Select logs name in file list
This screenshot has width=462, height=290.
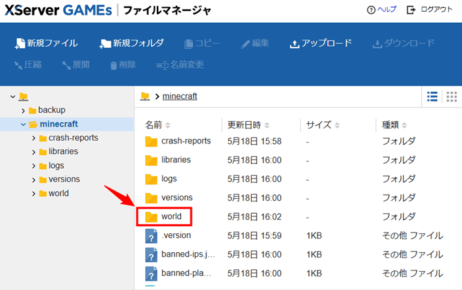(x=169, y=179)
